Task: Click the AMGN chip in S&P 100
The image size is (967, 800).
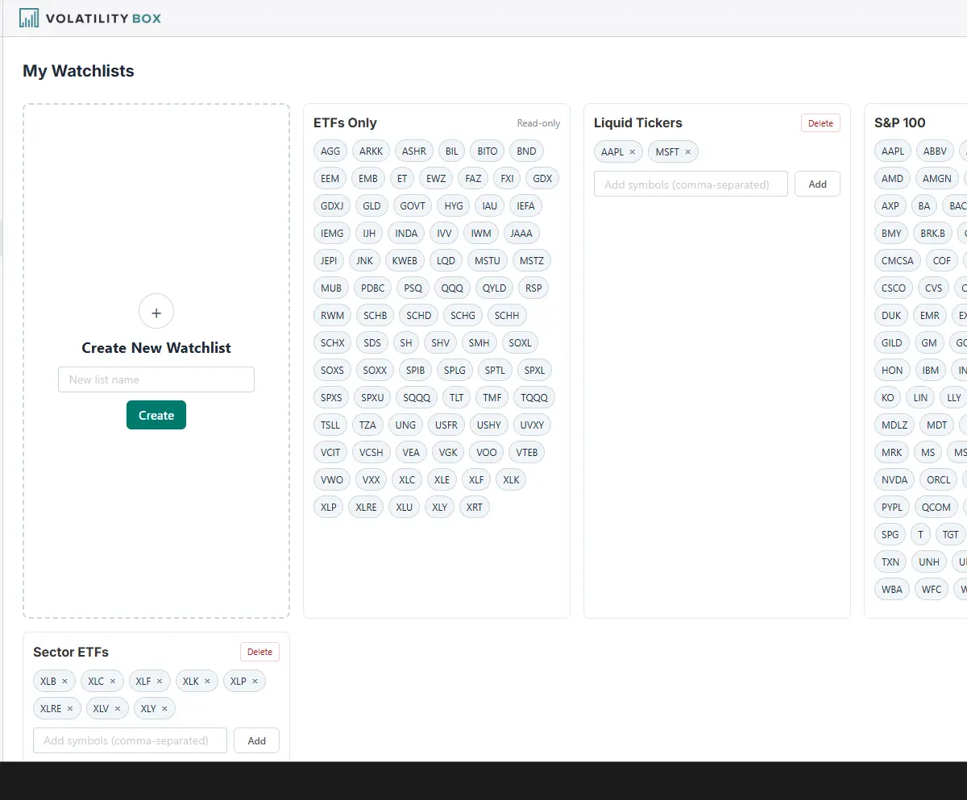Action: 937,178
